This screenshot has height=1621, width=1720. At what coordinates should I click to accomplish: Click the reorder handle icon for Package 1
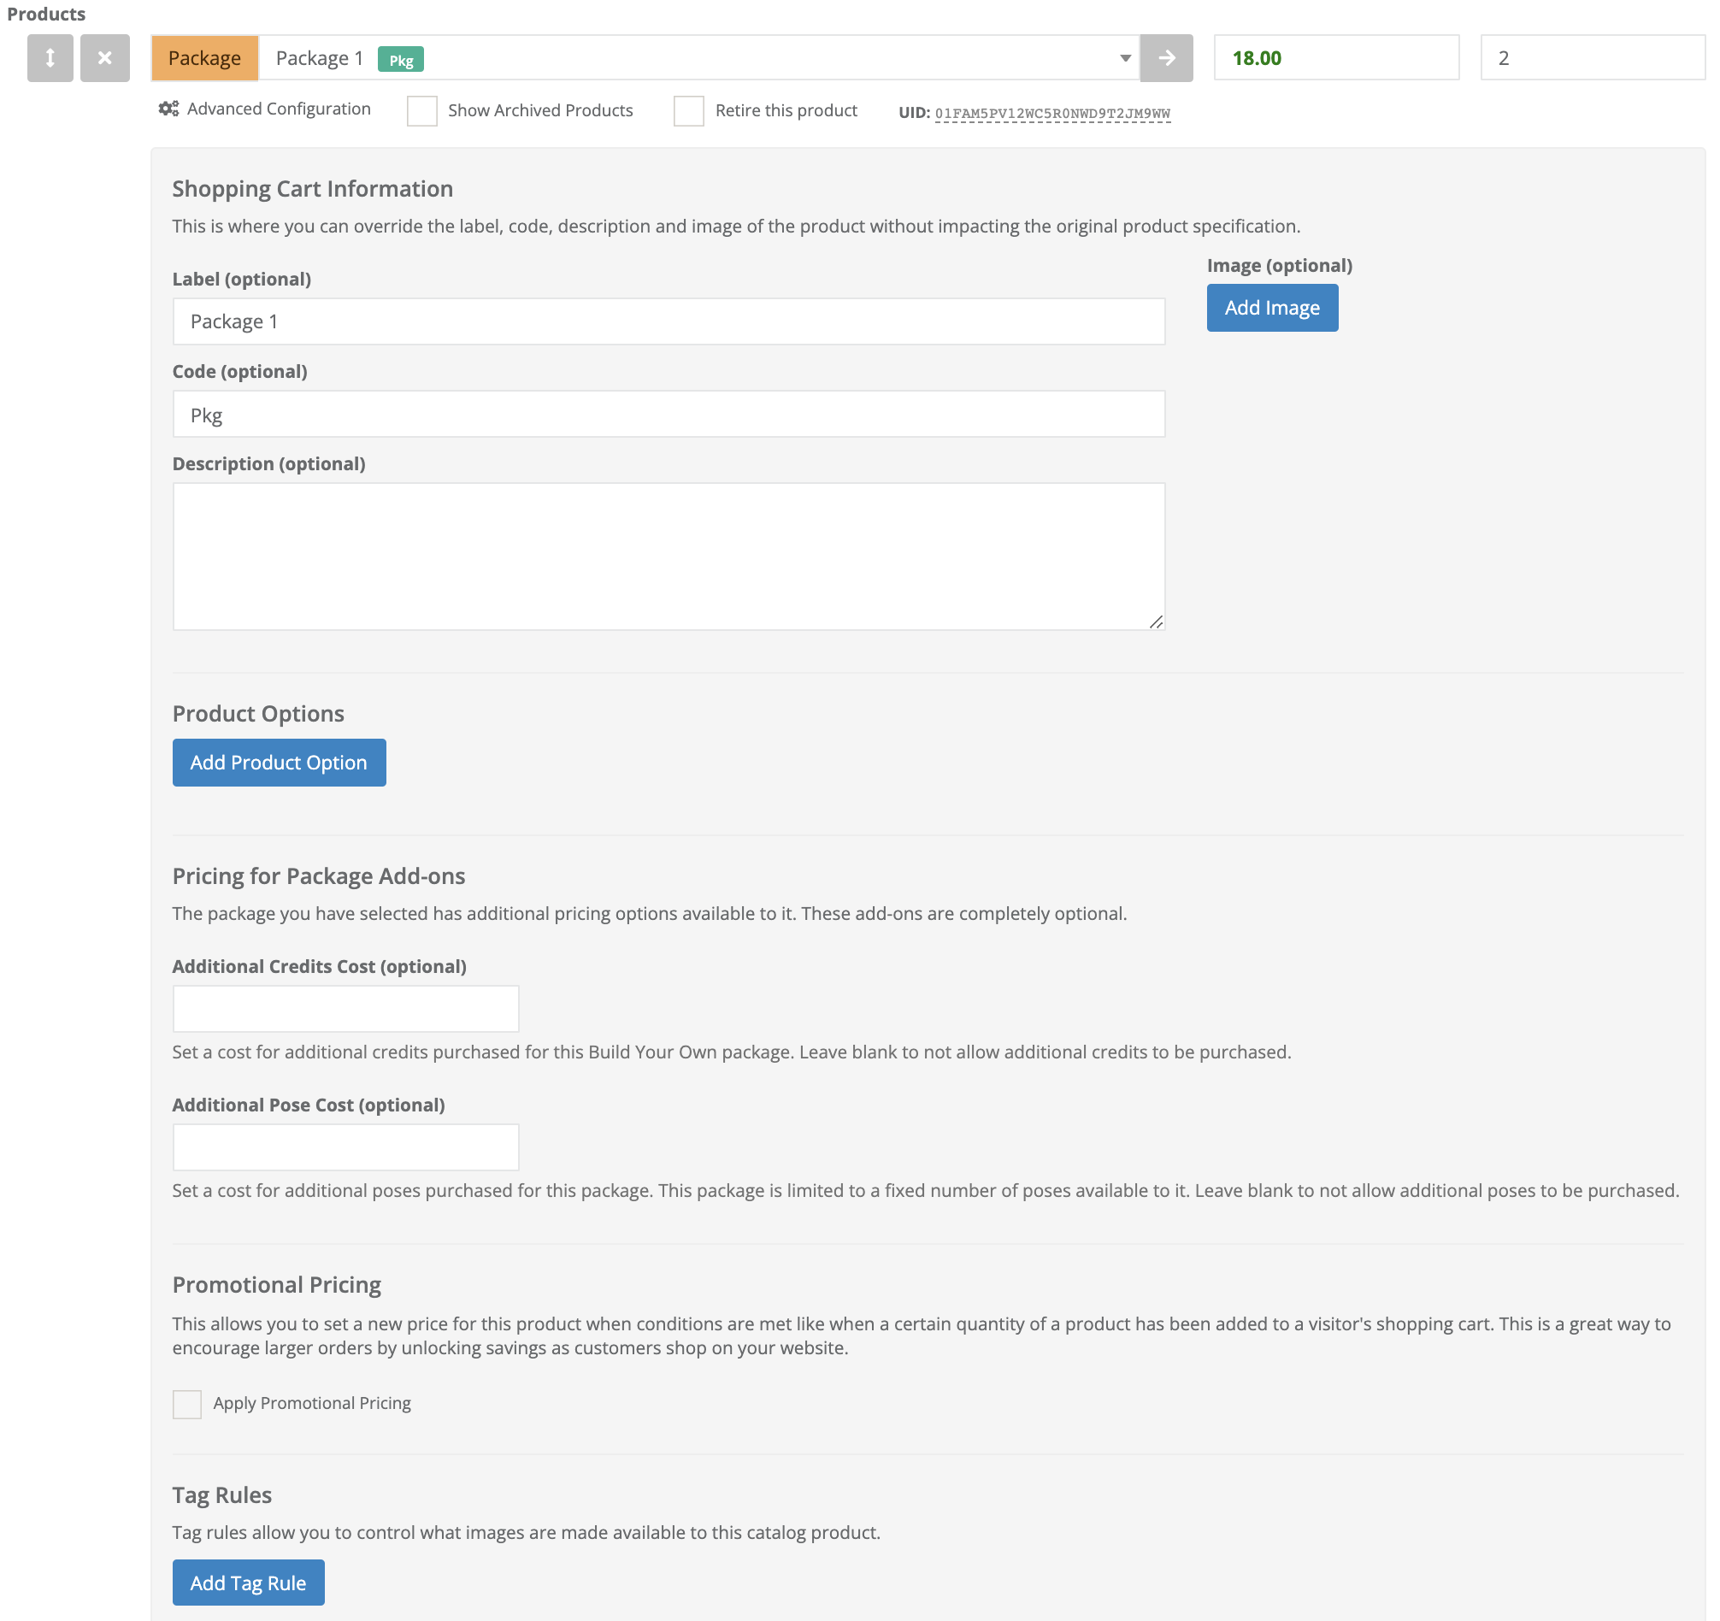pos(50,58)
